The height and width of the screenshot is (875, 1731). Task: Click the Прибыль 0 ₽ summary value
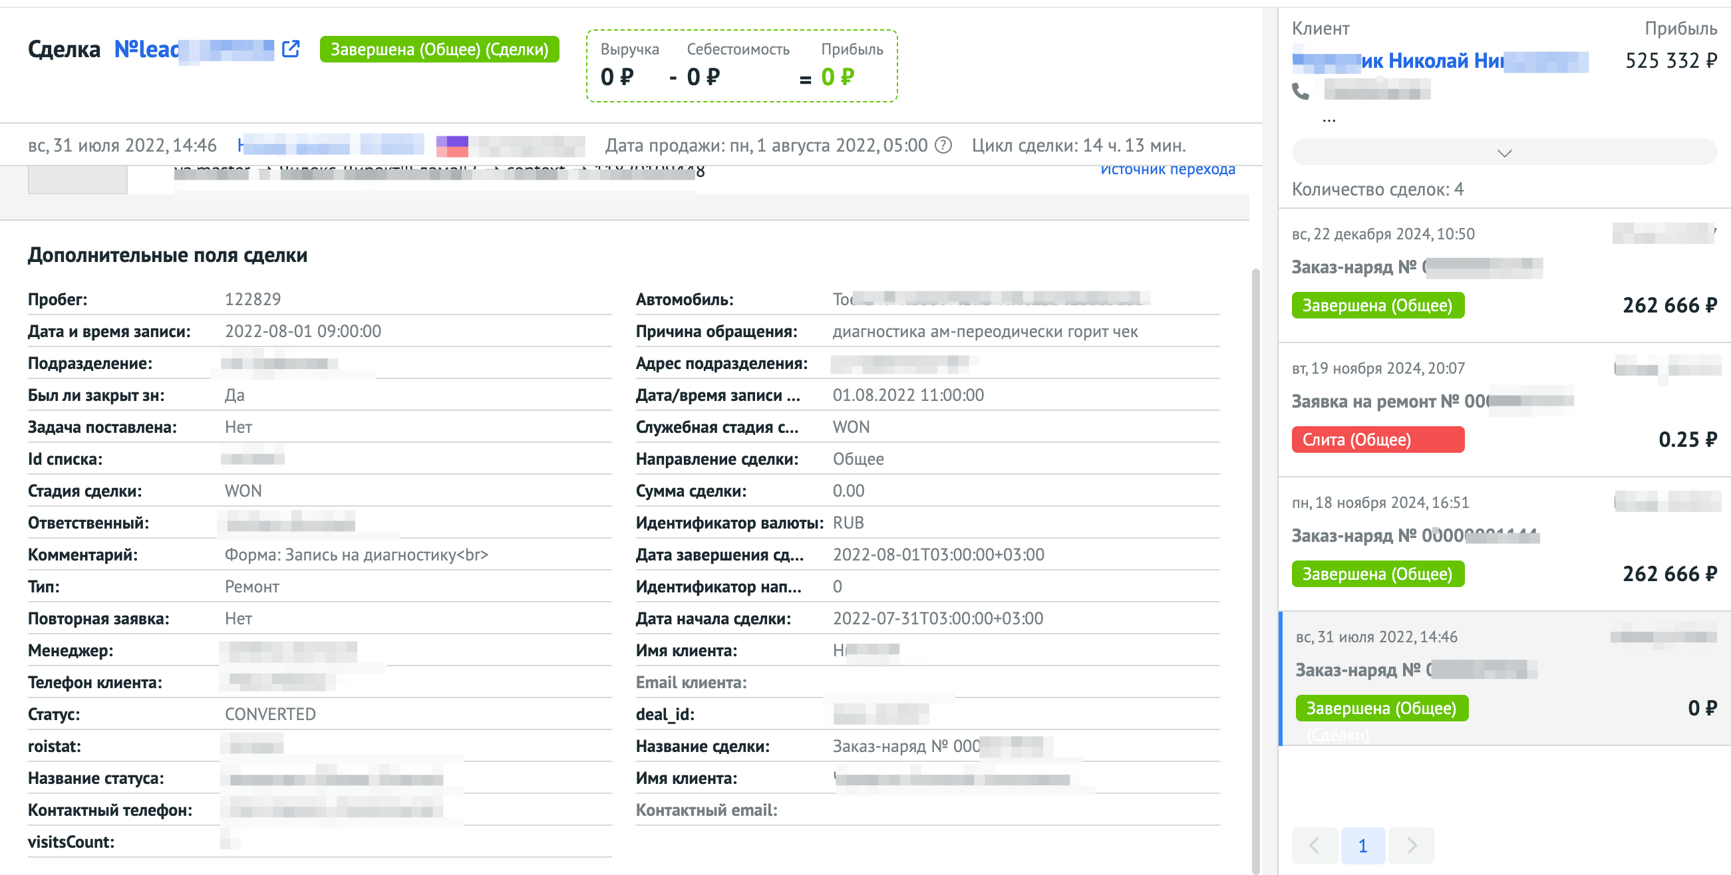pos(838,77)
